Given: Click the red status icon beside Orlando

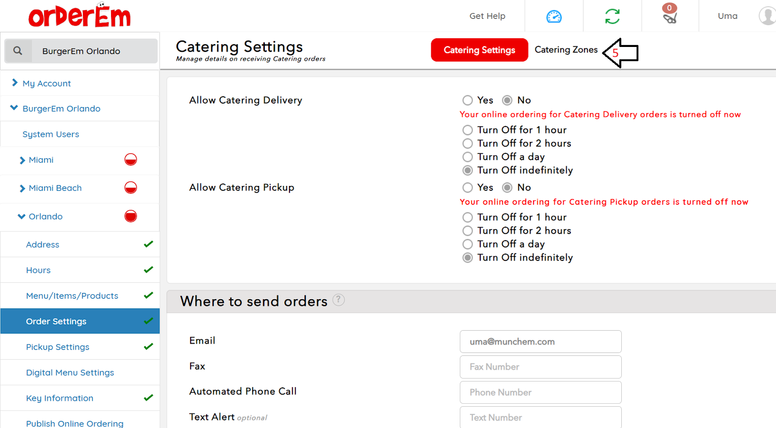Looking at the screenshot, I should (x=130, y=216).
